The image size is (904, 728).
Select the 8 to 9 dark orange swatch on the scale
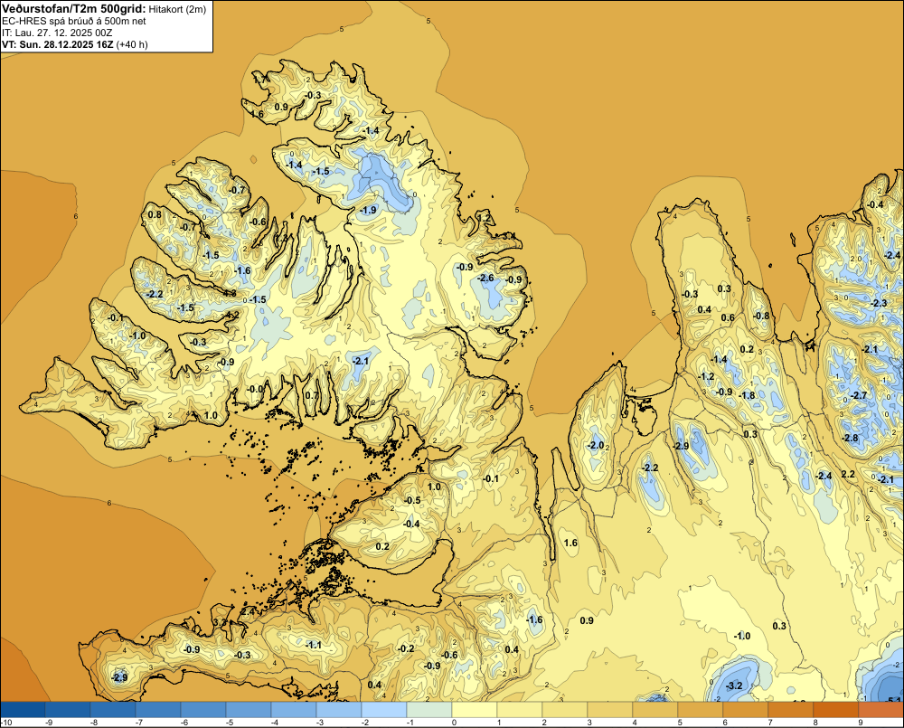click(x=836, y=709)
